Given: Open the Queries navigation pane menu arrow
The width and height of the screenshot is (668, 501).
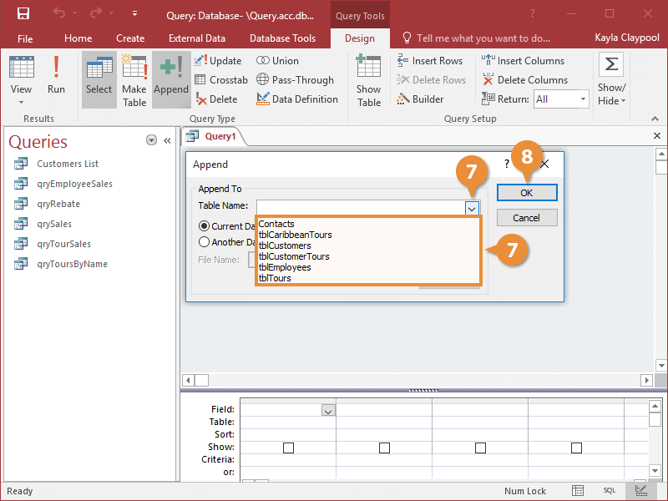Looking at the screenshot, I should pyautogui.click(x=151, y=140).
